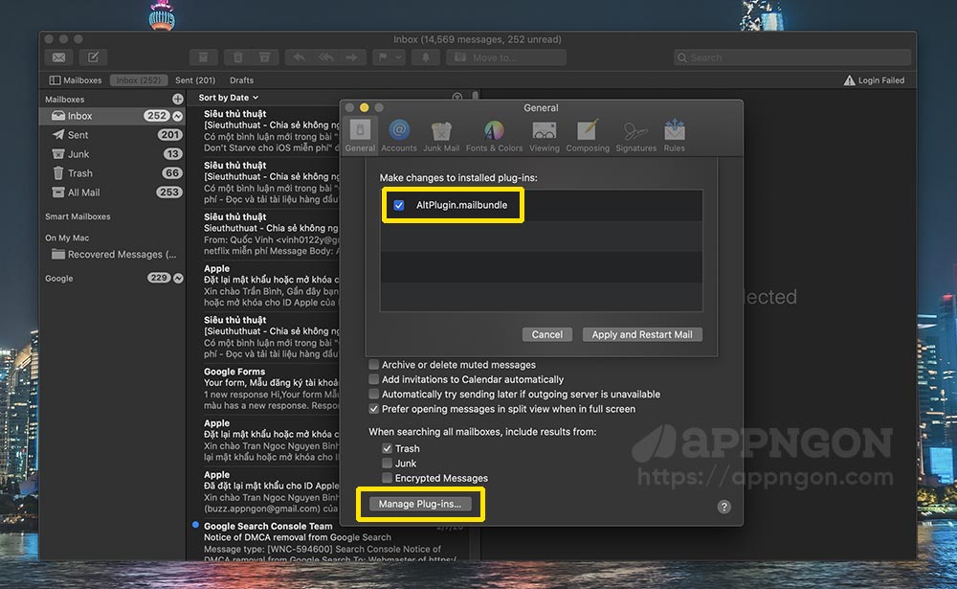Click the Login Failed warning

(874, 80)
